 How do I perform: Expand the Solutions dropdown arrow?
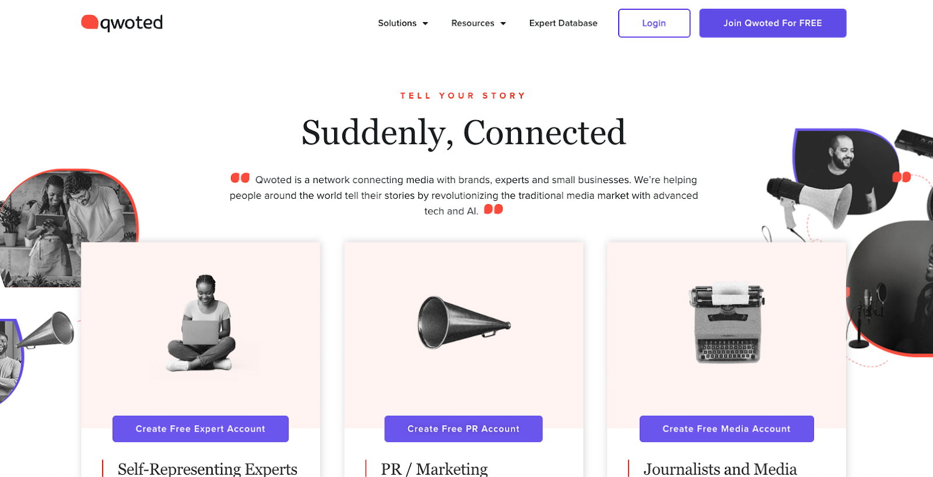pos(425,23)
